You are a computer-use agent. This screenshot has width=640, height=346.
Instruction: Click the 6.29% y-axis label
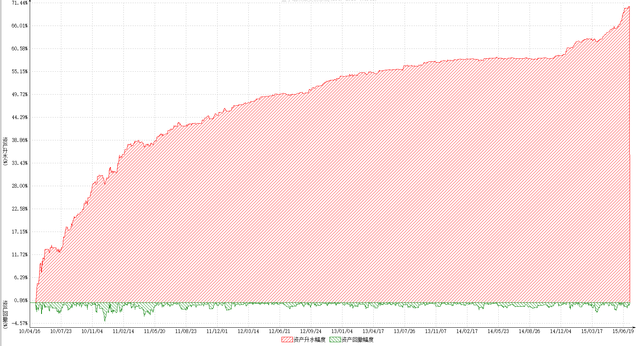(21, 277)
